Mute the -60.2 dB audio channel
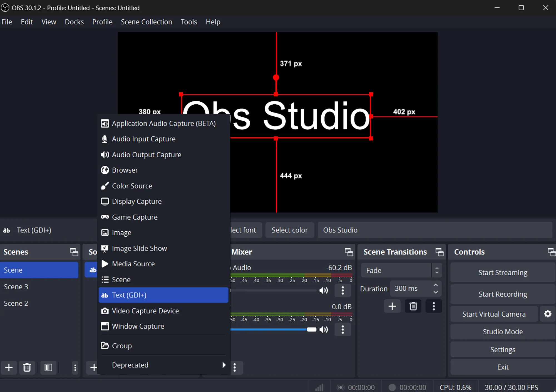This screenshot has width=556, height=392. click(324, 290)
